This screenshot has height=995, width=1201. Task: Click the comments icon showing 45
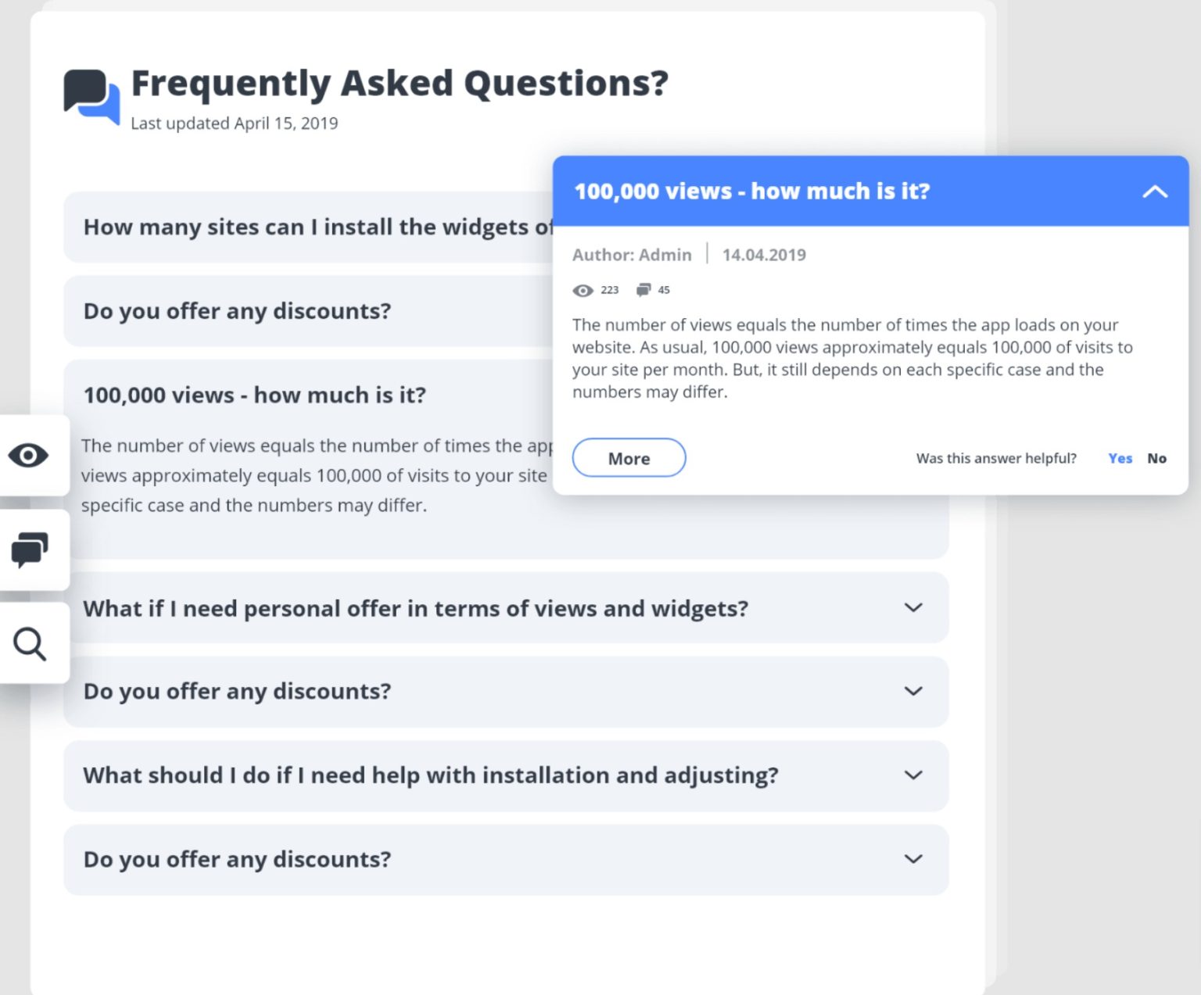click(644, 289)
